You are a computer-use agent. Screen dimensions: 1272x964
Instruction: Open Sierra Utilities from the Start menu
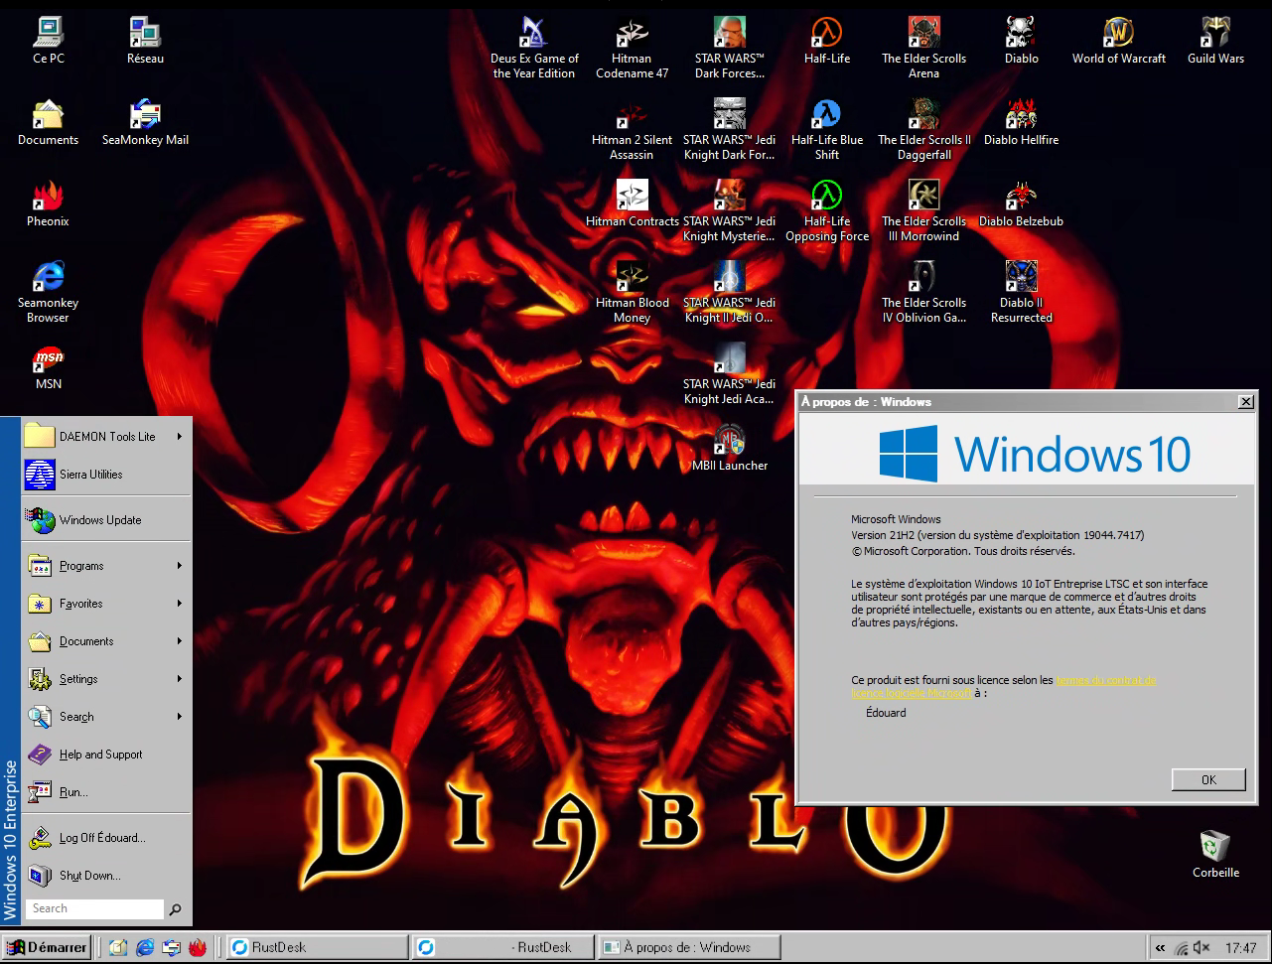click(x=106, y=475)
